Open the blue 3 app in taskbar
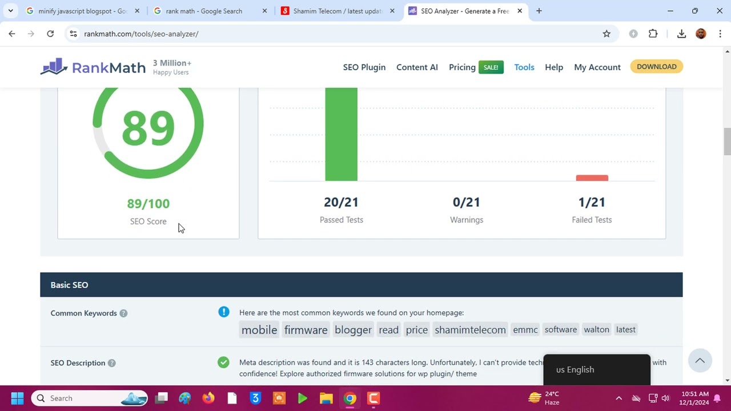This screenshot has width=731, height=411. (x=255, y=398)
